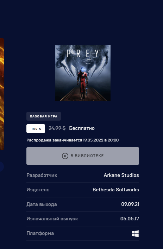163x249 pixels.
Task: Click the Разработчик row label
Action: [x=42, y=175]
